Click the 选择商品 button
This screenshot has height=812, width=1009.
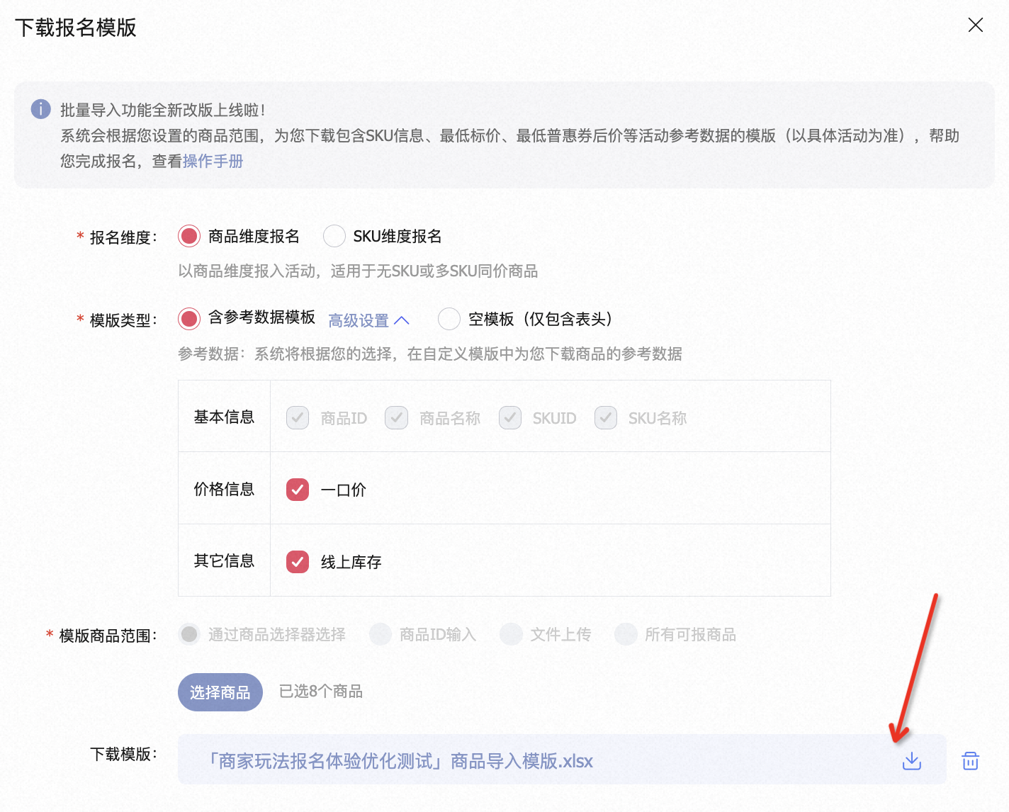(x=220, y=692)
